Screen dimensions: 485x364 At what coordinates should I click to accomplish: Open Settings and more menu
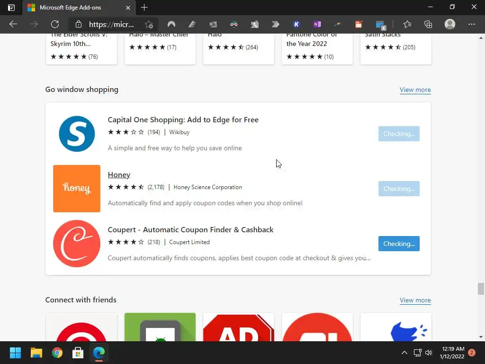pos(471,24)
